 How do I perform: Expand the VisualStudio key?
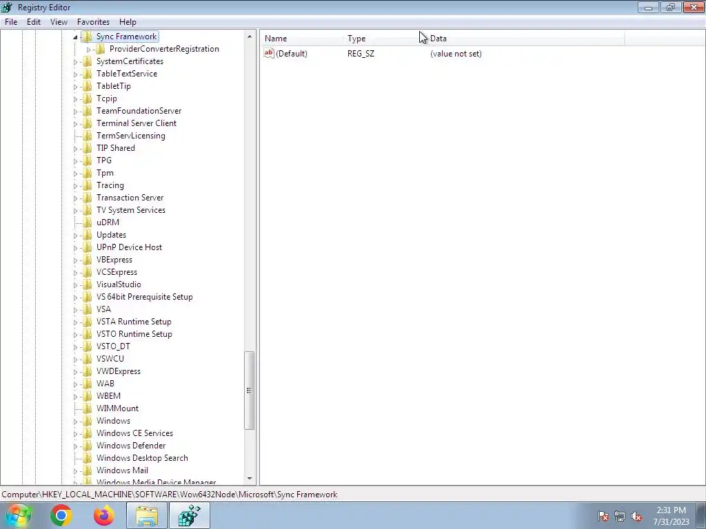point(76,284)
